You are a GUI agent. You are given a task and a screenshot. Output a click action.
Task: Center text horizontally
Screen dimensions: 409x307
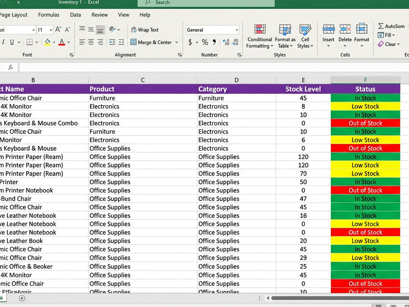click(x=91, y=42)
